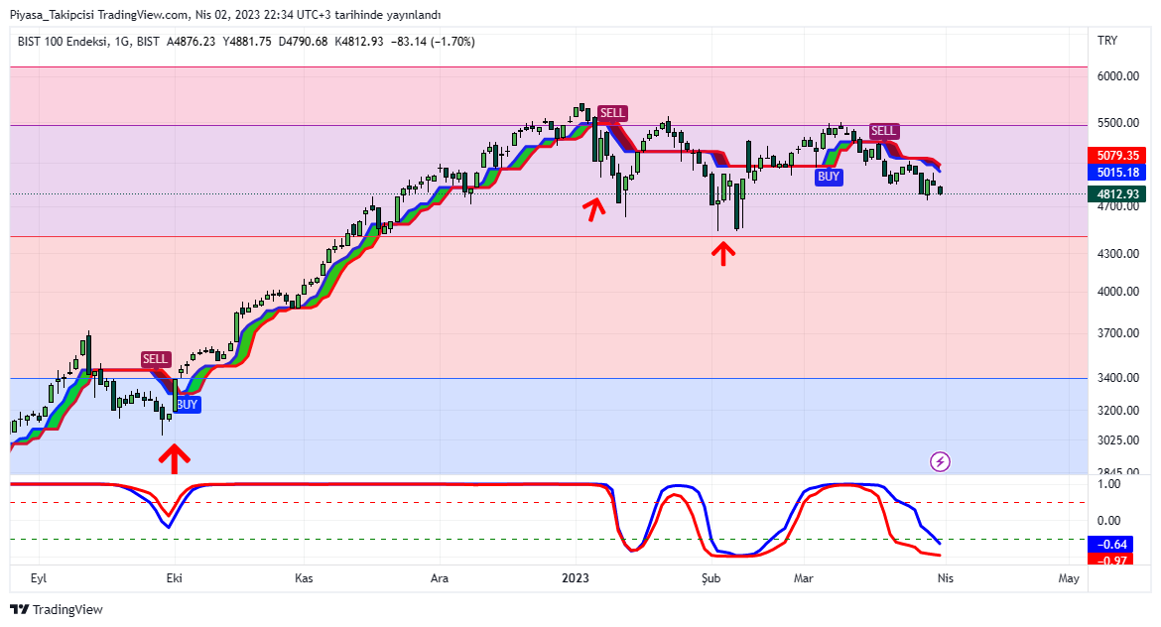Select the BUY label near Eki

pos(188,404)
